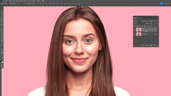Open the workspace switcher at top right
This screenshot has height=96, width=171.
168,3
